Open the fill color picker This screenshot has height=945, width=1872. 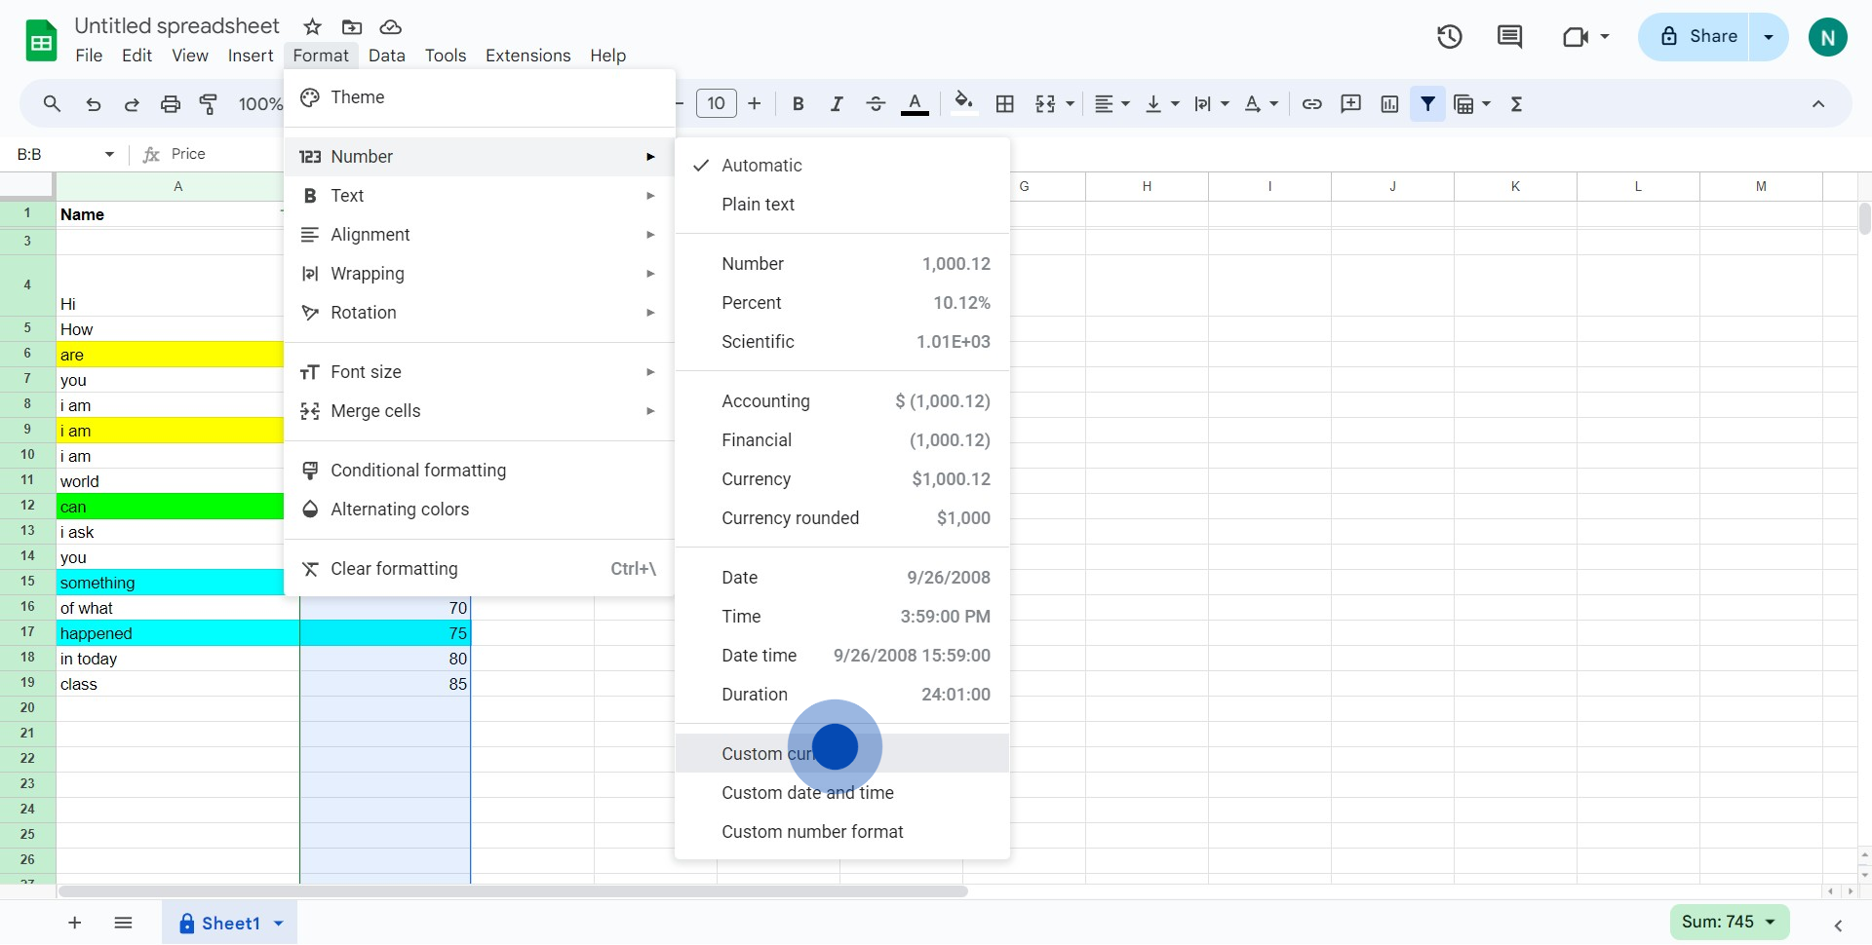coord(963,103)
